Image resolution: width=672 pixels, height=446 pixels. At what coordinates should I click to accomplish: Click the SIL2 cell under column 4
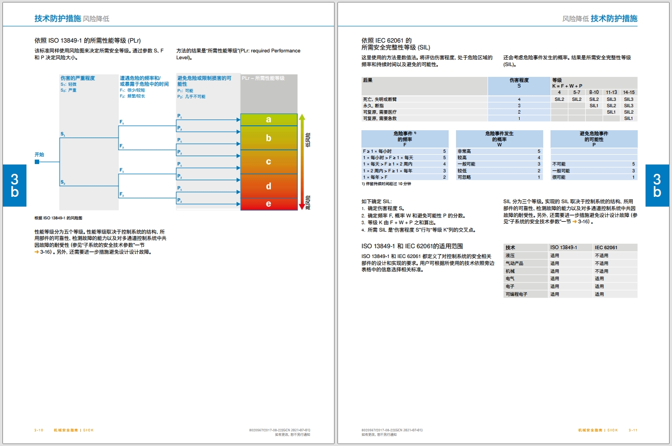click(x=559, y=99)
